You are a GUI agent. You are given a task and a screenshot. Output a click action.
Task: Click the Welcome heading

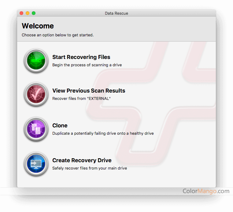point(38,26)
